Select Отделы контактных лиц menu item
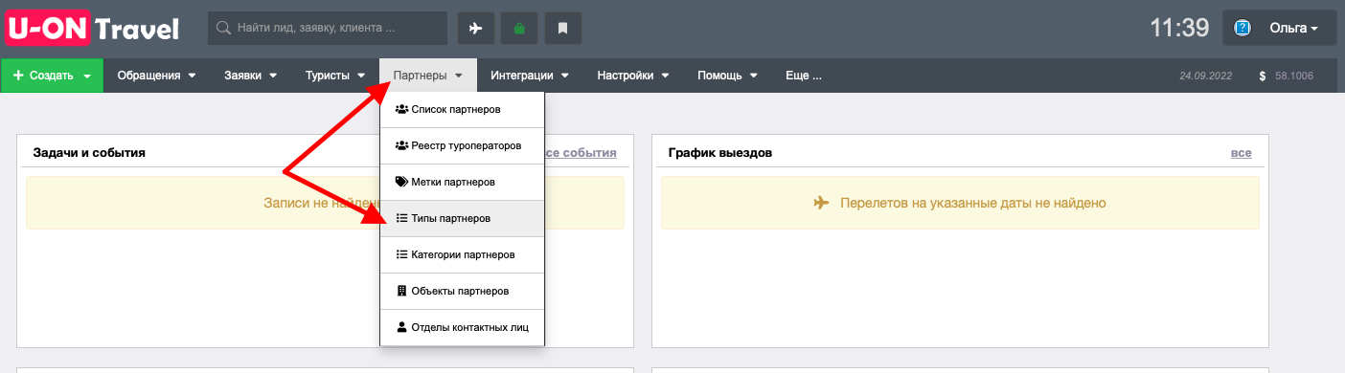The image size is (1345, 373). pyautogui.click(x=463, y=328)
